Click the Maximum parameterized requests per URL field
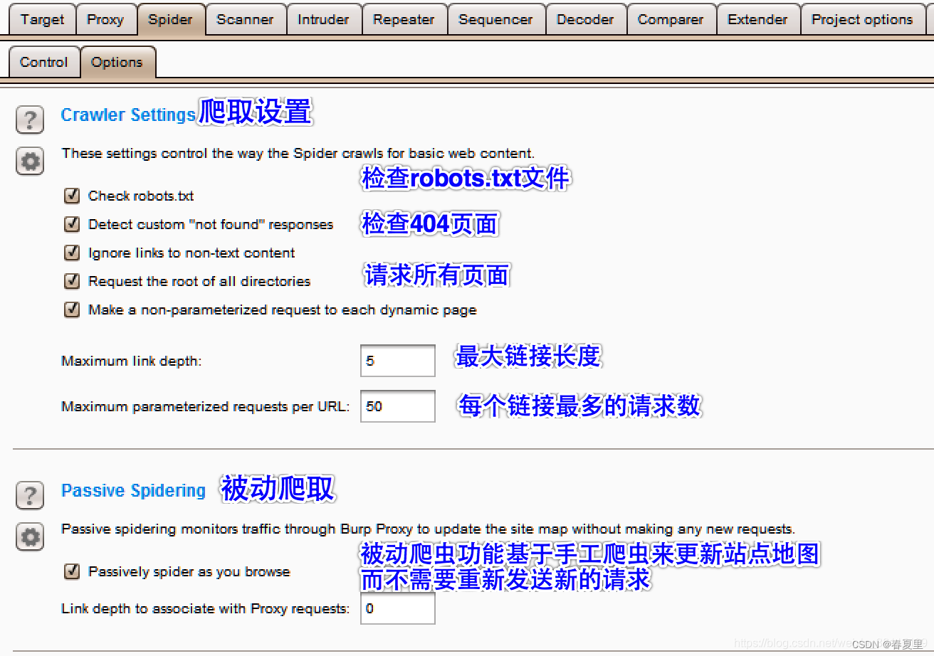Image resolution: width=934 pixels, height=656 pixels. pos(398,406)
